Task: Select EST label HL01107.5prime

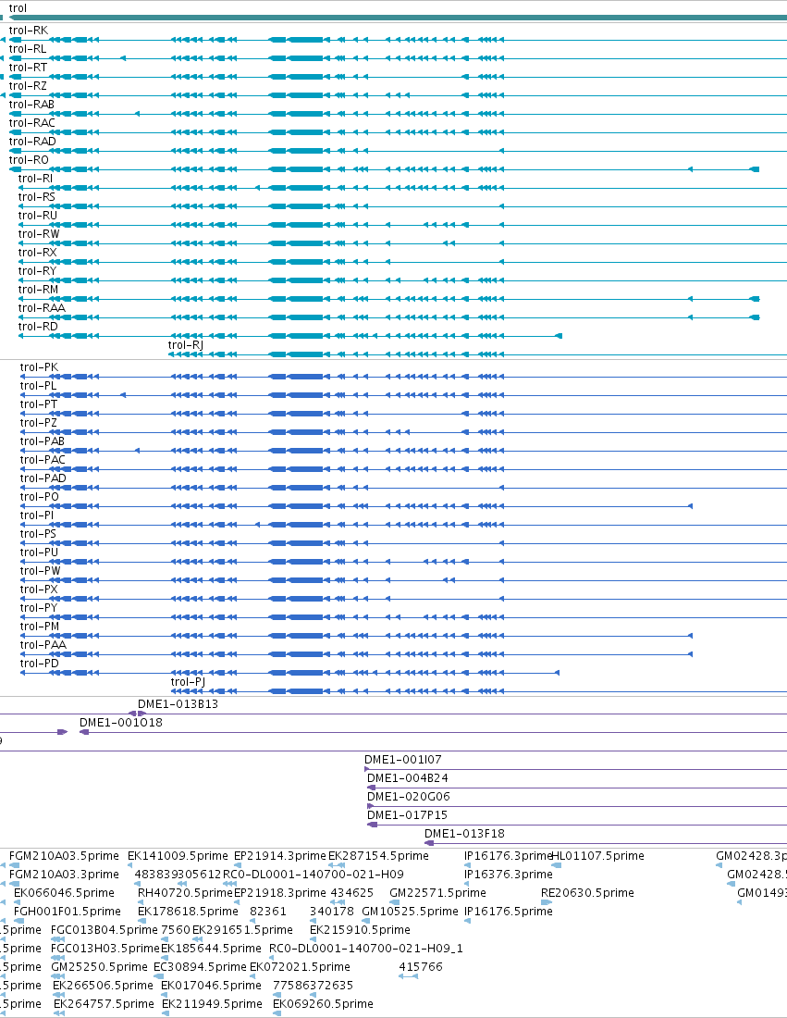Action: [x=597, y=856]
